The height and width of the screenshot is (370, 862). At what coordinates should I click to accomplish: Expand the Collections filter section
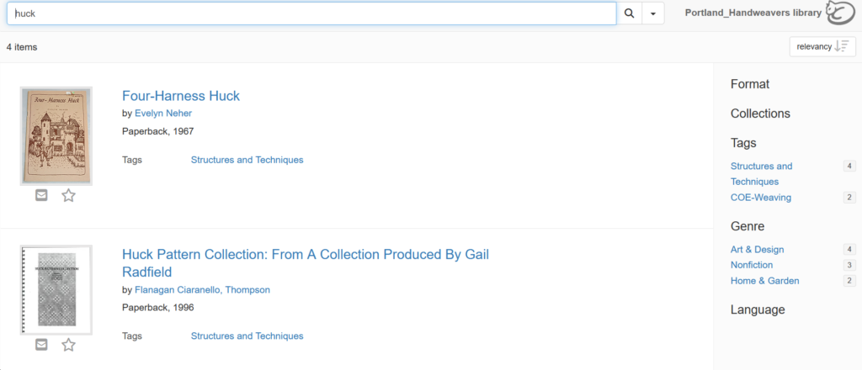click(x=760, y=114)
